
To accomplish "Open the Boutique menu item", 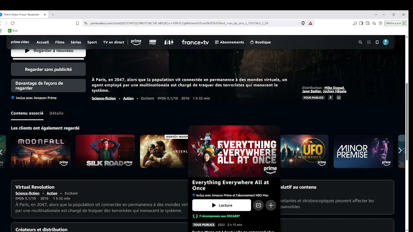I will pos(260,42).
